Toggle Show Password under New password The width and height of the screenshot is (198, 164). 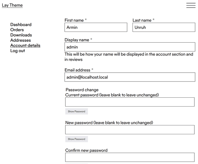coord(77,139)
